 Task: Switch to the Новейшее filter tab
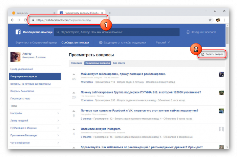click(x=76, y=63)
